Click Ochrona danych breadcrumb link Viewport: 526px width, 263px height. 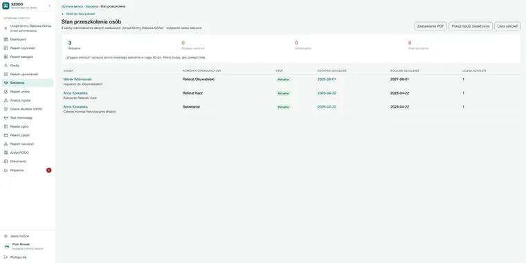click(x=72, y=6)
